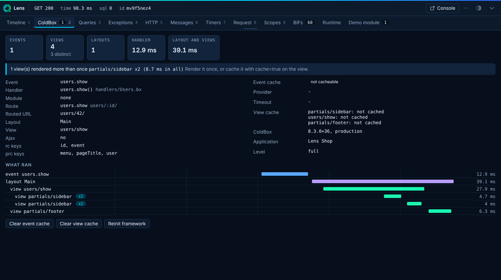
Task: Select the 'event users.show' row label
Action: click(27, 174)
